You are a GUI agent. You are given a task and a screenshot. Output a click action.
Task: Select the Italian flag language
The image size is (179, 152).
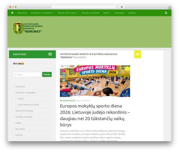(x=17, y=64)
